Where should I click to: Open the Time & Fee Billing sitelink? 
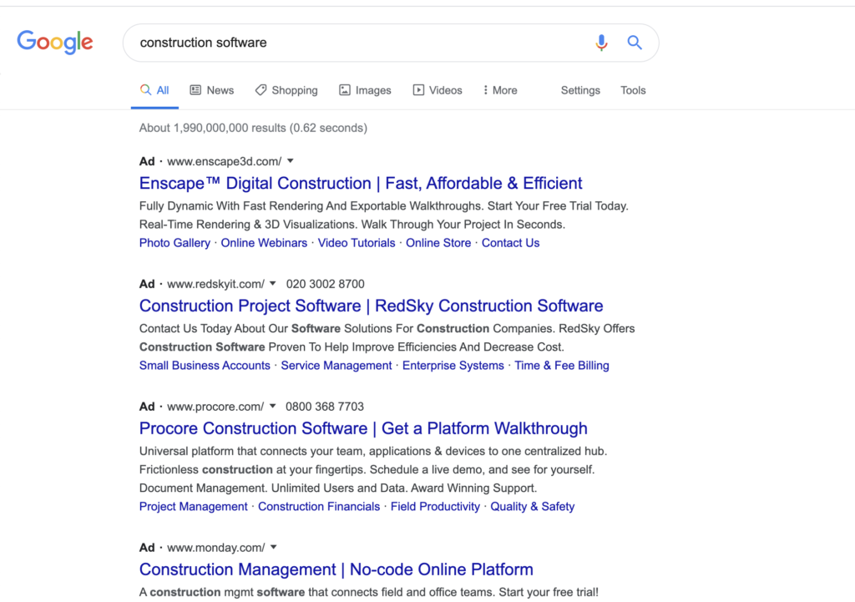click(562, 366)
